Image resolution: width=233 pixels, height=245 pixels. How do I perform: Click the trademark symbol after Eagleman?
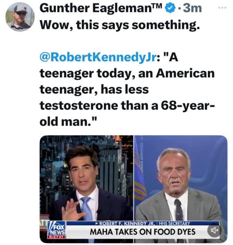point(159,6)
